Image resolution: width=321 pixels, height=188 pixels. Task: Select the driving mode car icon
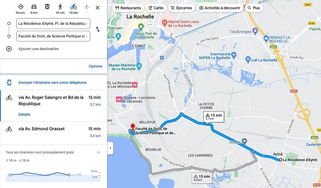34,7
